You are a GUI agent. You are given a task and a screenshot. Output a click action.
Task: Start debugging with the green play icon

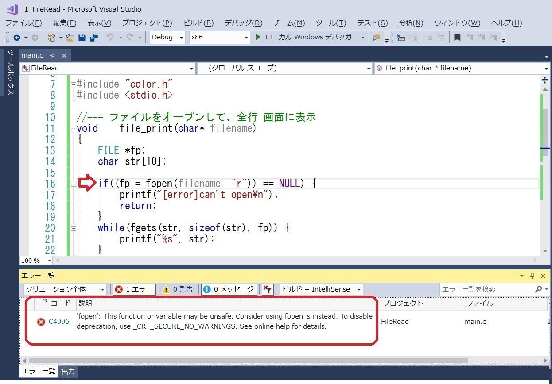(258, 37)
